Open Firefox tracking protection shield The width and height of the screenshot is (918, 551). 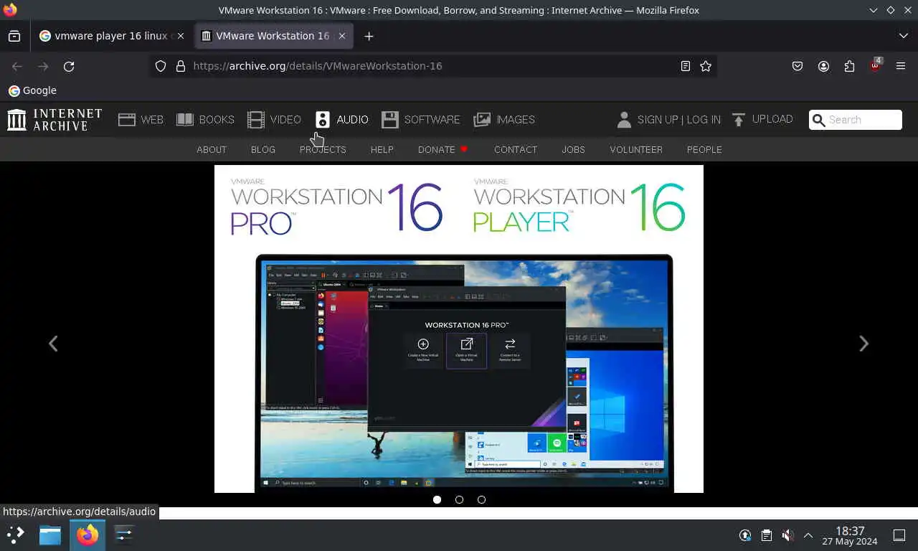[161, 66]
